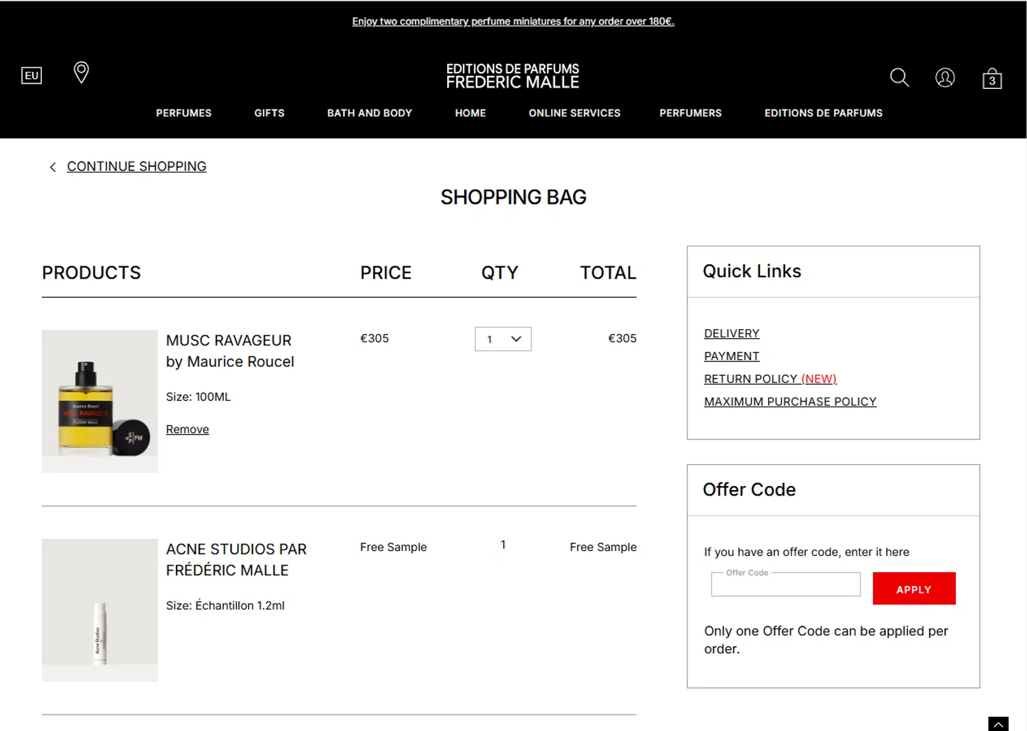Click the Size: 100ML text
Screen dimensions: 1027x731
tap(199, 397)
